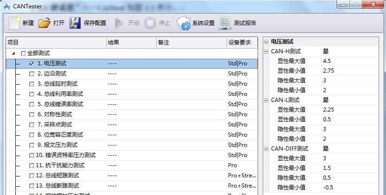Screen dimensions: 386x195
Task: Close the CANTester window
Action: click(x=373, y=5)
